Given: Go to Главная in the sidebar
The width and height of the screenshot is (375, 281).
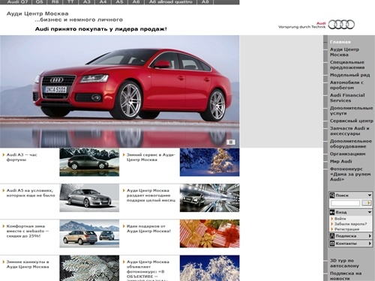Looking at the screenshot, I should click(340, 42).
